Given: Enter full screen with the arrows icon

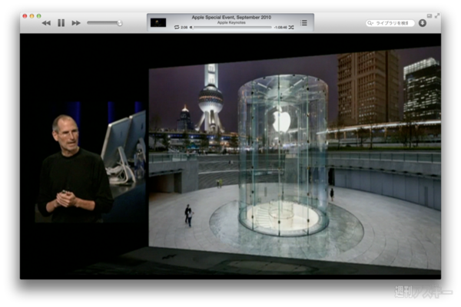Looking at the screenshot, I should point(437,15).
